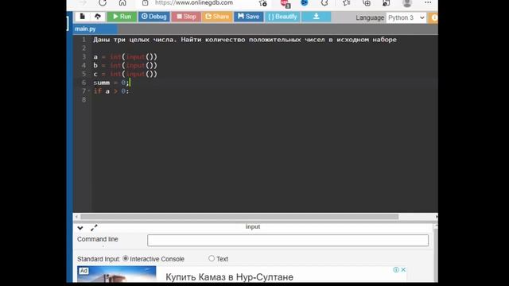Screen dimensions: 509x286
Task: Create a new file with the file icon
Action: (83, 17)
